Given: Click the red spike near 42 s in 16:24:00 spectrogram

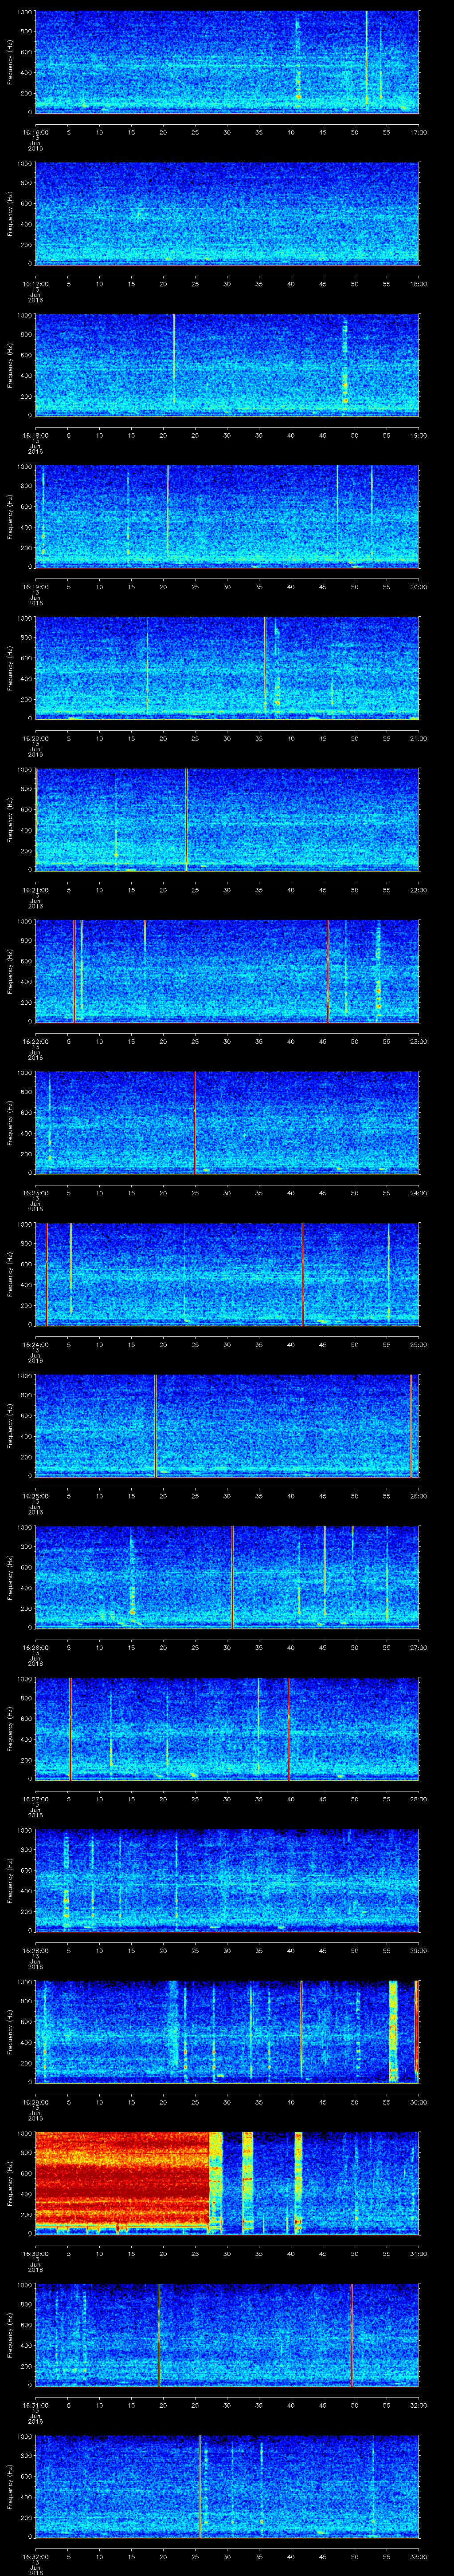Looking at the screenshot, I should (x=302, y=1273).
